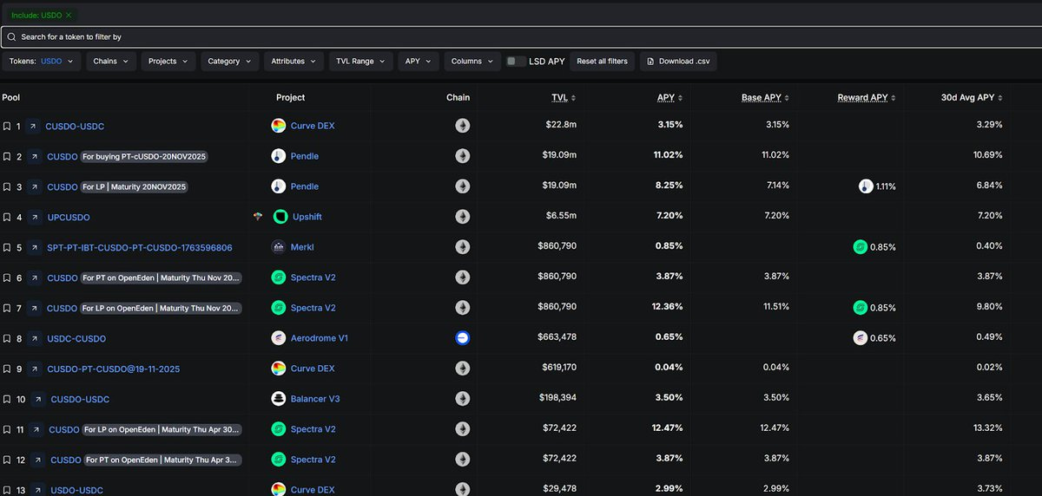The image size is (1042, 496).
Task: Open external arrow link for pool 5 SPT-PT-IBT
Action: tap(33, 247)
